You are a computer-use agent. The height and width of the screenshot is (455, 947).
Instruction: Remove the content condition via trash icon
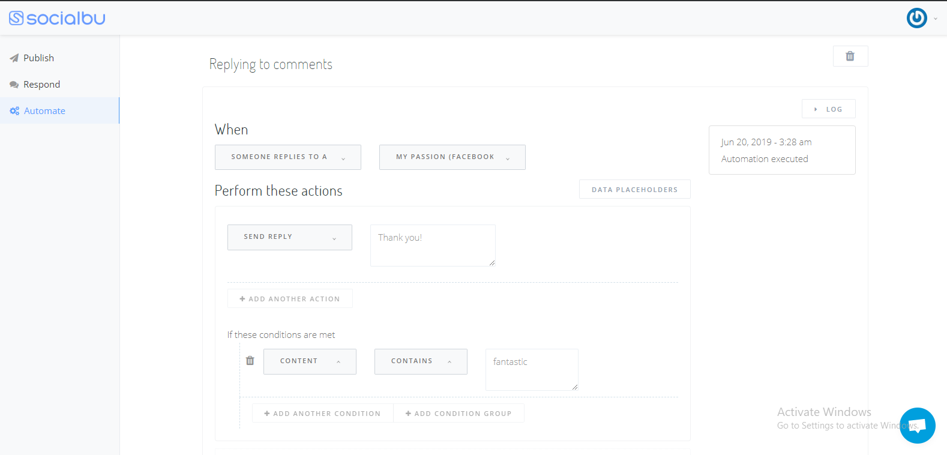click(250, 361)
